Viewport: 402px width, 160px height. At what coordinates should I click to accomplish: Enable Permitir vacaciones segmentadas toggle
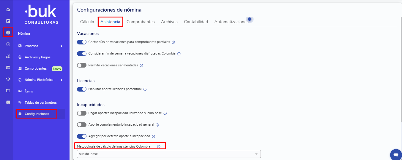(x=82, y=65)
